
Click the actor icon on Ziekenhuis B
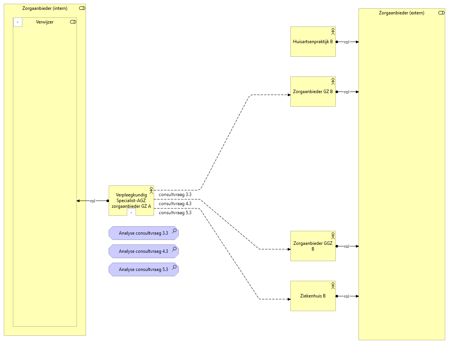coord(333,285)
